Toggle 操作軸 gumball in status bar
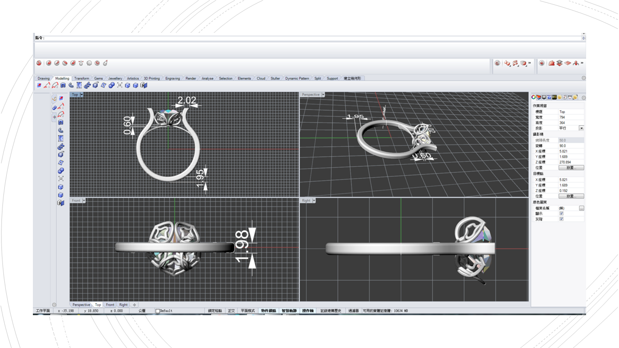 coord(308,311)
